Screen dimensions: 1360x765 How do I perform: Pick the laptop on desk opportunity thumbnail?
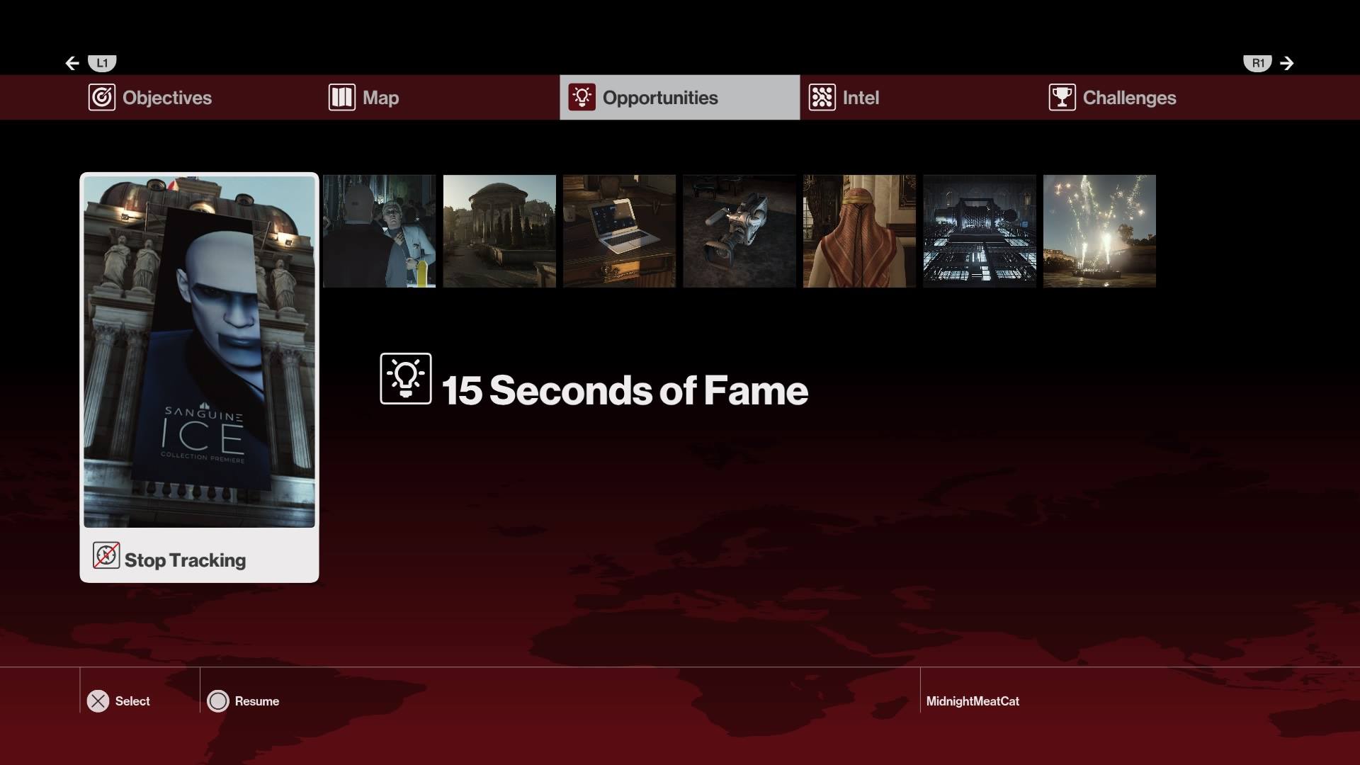coord(619,231)
